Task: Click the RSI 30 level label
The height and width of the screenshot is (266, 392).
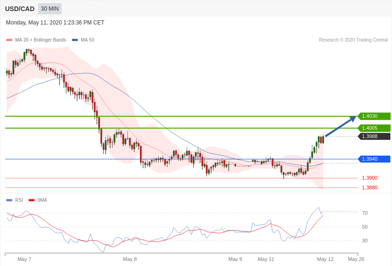Action: [365, 241]
